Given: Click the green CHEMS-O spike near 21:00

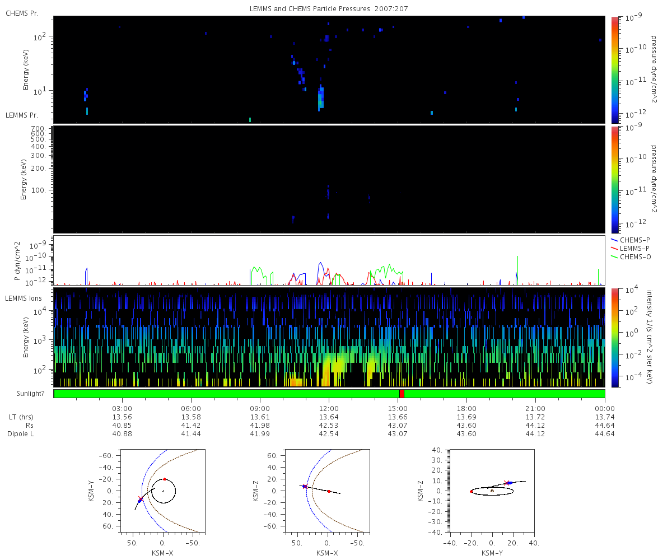Looking at the screenshot, I should [x=517, y=269].
